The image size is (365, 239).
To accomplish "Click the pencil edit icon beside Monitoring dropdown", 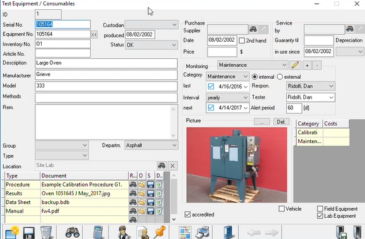I will coord(295,65).
